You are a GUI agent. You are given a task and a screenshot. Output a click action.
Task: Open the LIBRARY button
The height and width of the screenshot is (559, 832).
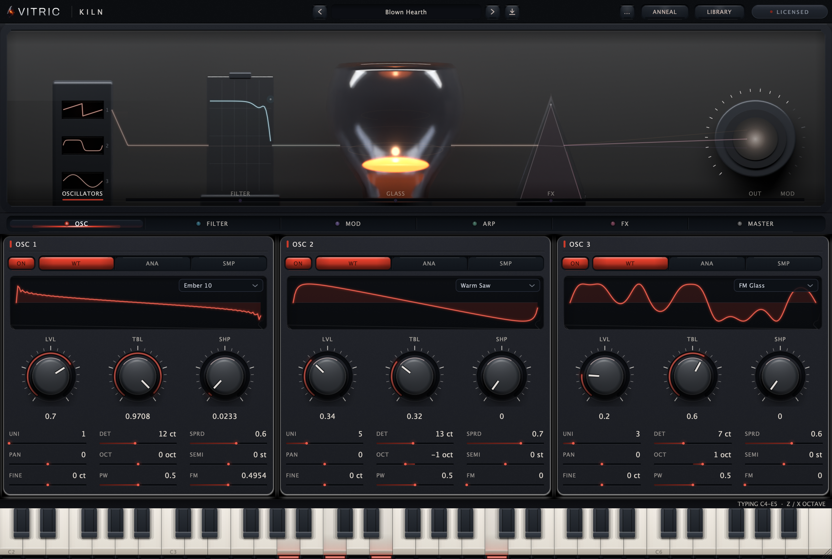[x=719, y=12]
